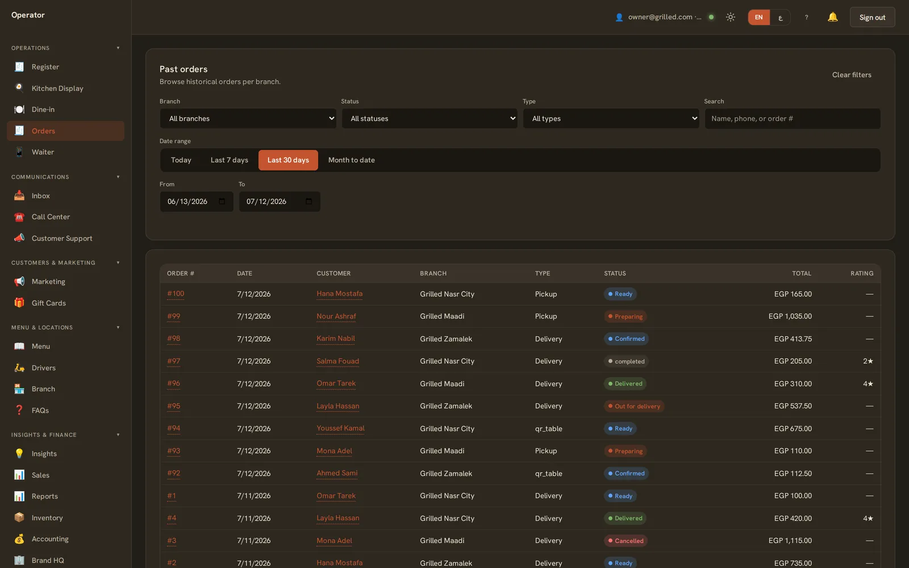Image resolution: width=909 pixels, height=568 pixels.
Task: Click the Search name, phone, or order field
Action: point(793,118)
